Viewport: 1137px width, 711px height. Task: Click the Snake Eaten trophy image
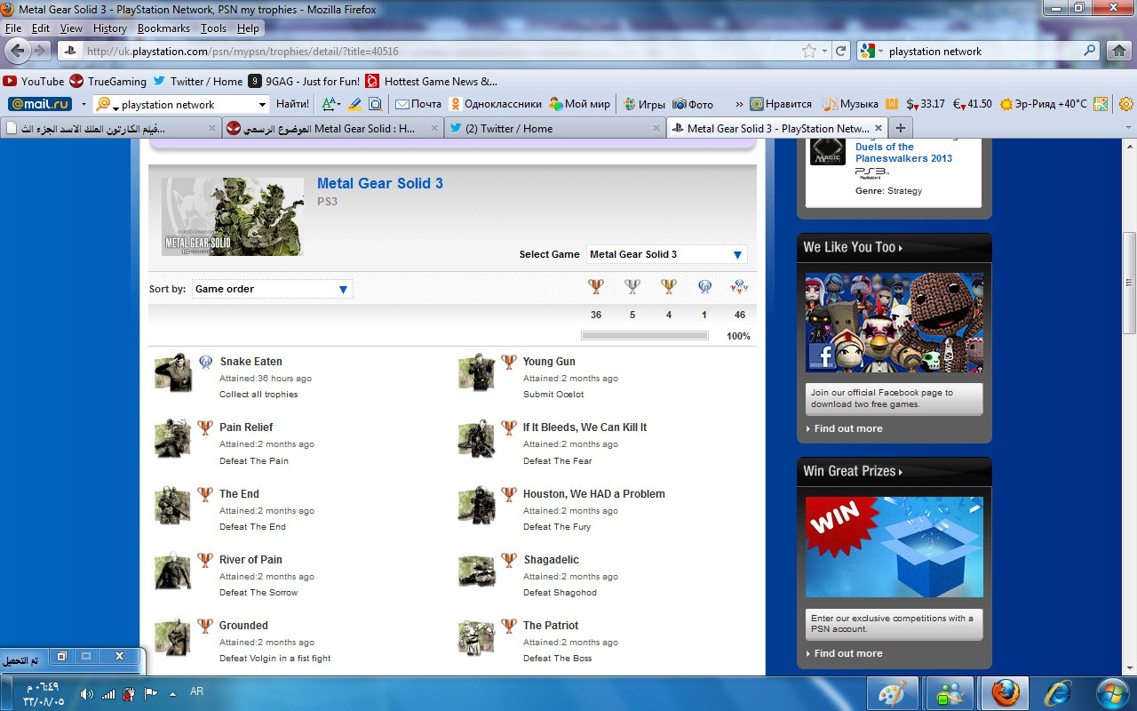(173, 372)
